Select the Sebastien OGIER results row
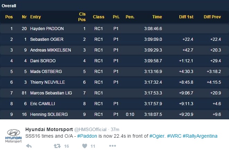Image resolution: width=229 pixels, height=156 pixels. point(114,39)
